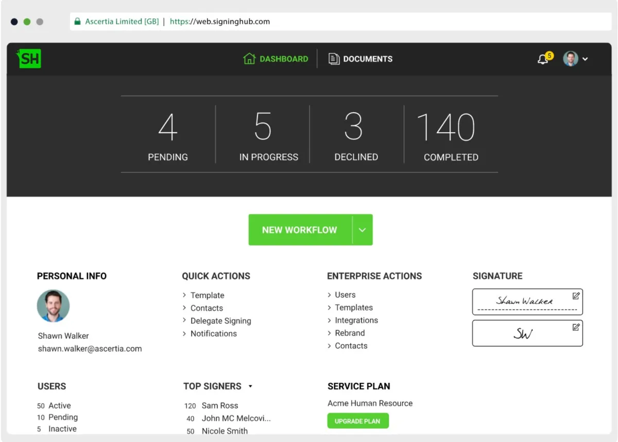
Task: Click the user avatar in header
Action: 570,59
